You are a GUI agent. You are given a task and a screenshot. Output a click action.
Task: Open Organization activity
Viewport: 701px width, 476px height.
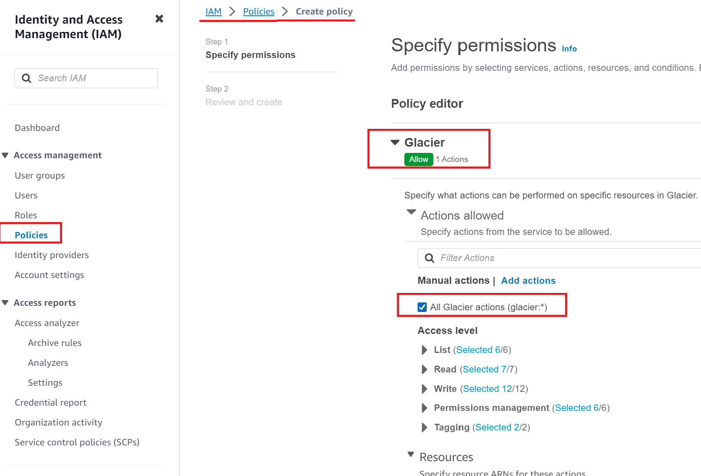coord(58,423)
